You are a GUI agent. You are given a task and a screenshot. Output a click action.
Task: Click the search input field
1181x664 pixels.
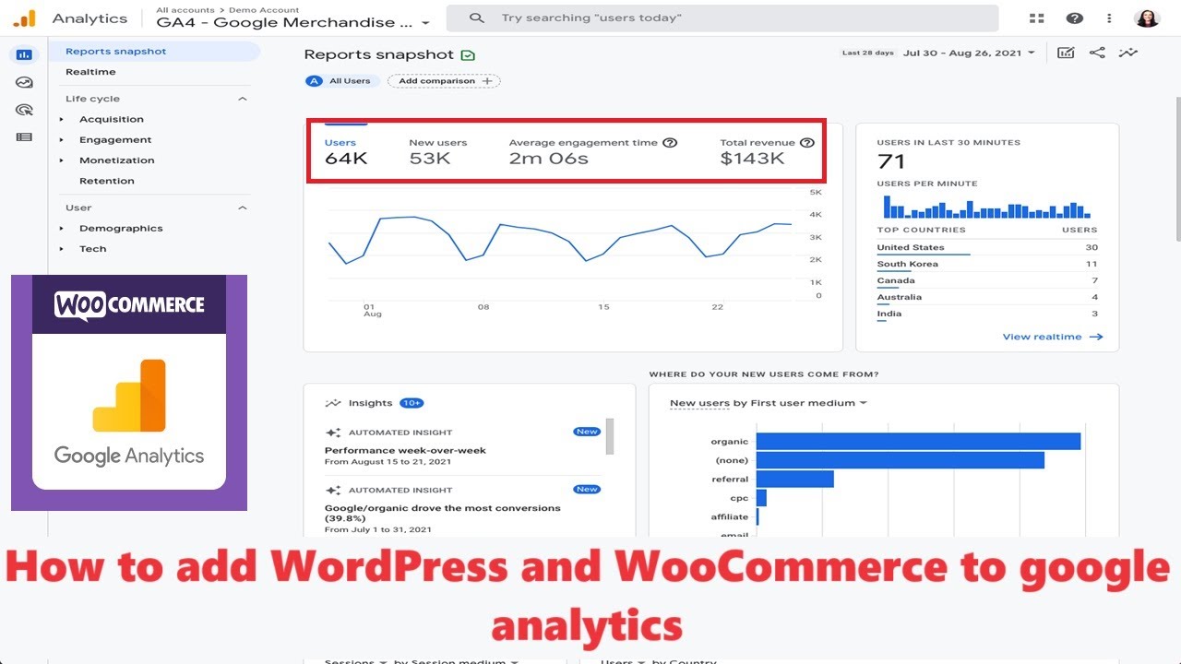click(x=722, y=18)
